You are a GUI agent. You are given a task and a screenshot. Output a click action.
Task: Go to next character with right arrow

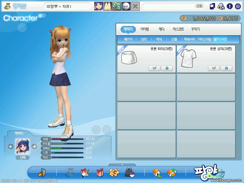click(34, 146)
